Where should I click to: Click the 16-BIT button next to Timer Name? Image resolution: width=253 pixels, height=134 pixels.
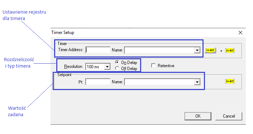(210, 50)
